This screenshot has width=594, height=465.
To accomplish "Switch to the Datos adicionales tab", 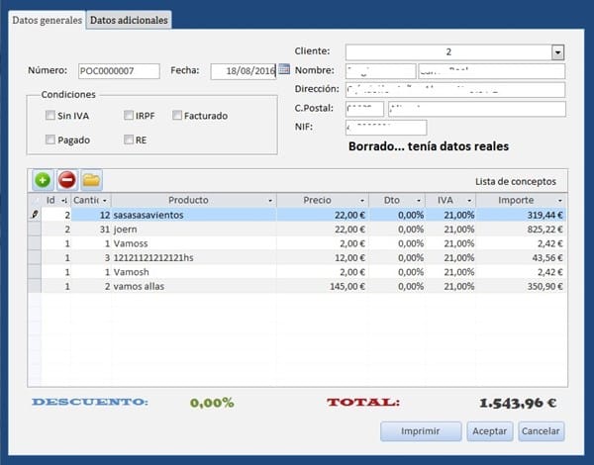I will (x=129, y=20).
